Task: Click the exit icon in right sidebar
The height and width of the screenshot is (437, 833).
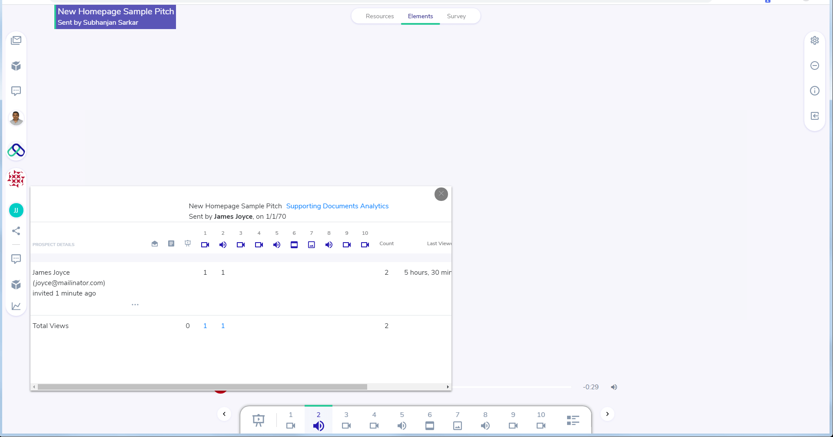Action: point(814,116)
